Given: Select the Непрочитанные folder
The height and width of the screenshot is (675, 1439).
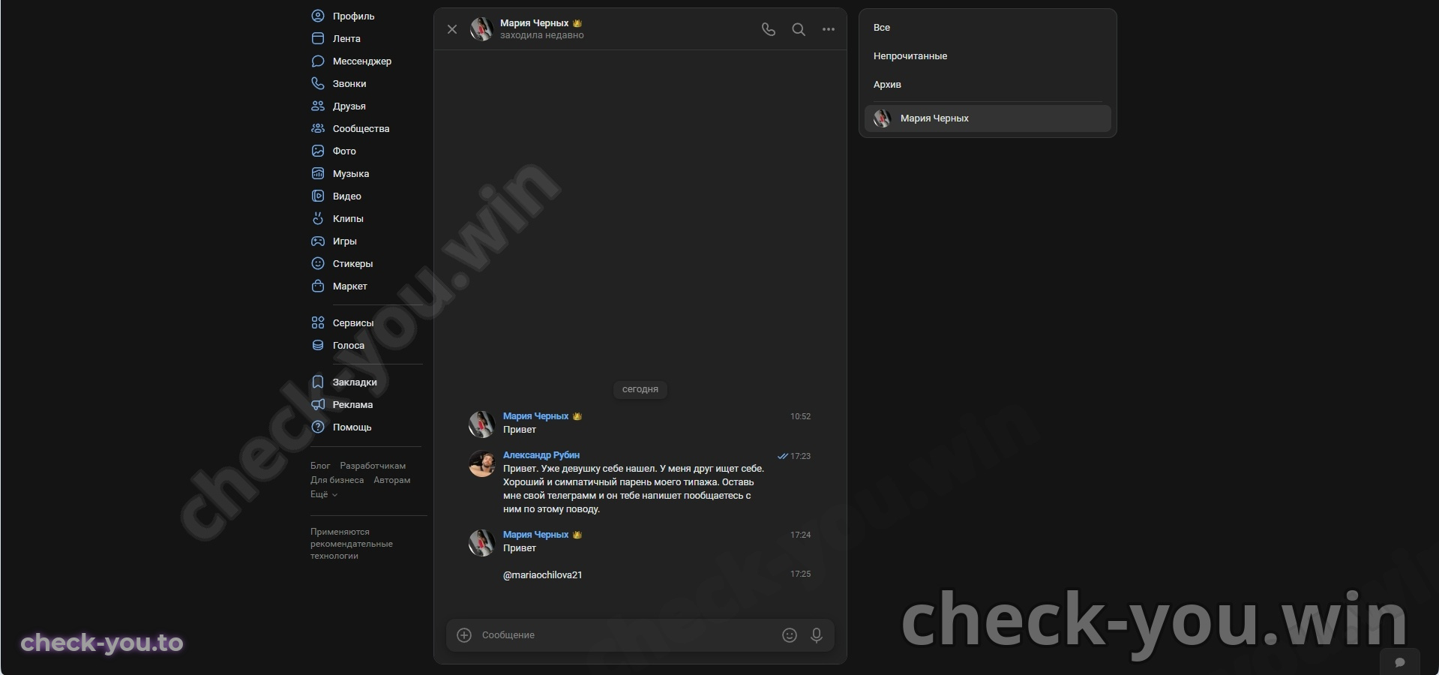Looking at the screenshot, I should (x=910, y=55).
